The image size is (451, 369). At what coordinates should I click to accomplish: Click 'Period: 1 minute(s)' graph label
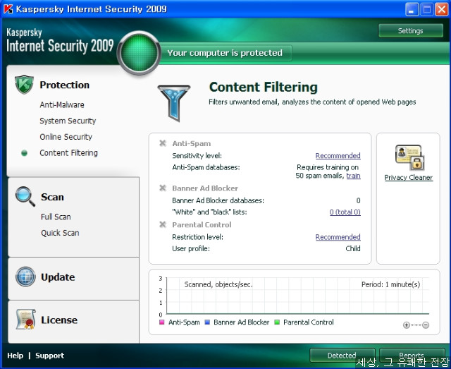click(390, 284)
